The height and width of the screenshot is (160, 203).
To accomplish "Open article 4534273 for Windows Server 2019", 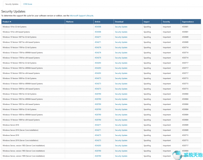I will (98, 135).
